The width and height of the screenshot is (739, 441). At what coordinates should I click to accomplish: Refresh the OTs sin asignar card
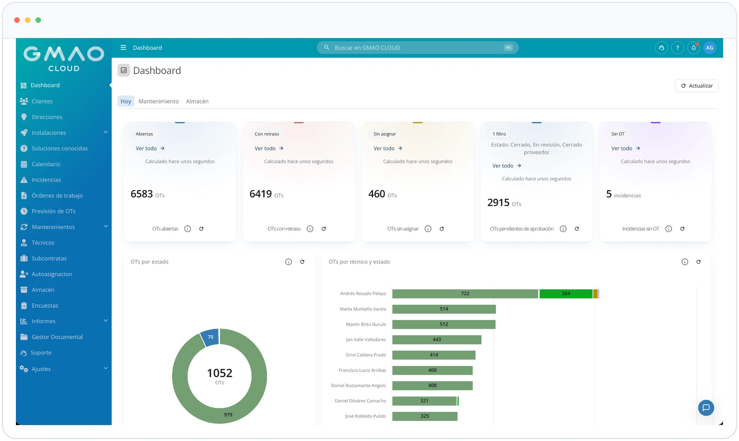442,229
